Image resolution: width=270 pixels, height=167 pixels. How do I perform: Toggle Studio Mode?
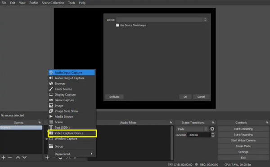click(x=243, y=146)
